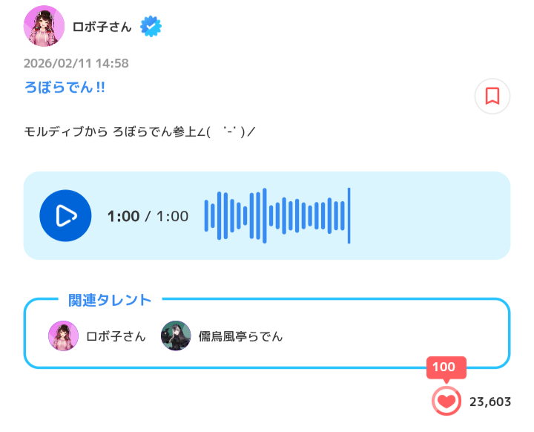534x432 pixels.
Task: Bookmark this post with the bookmark icon
Action: tap(492, 96)
